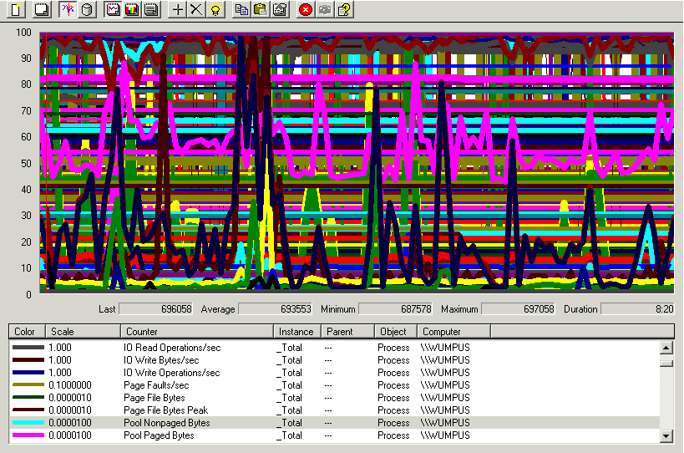Click the Color column header

pos(27,331)
